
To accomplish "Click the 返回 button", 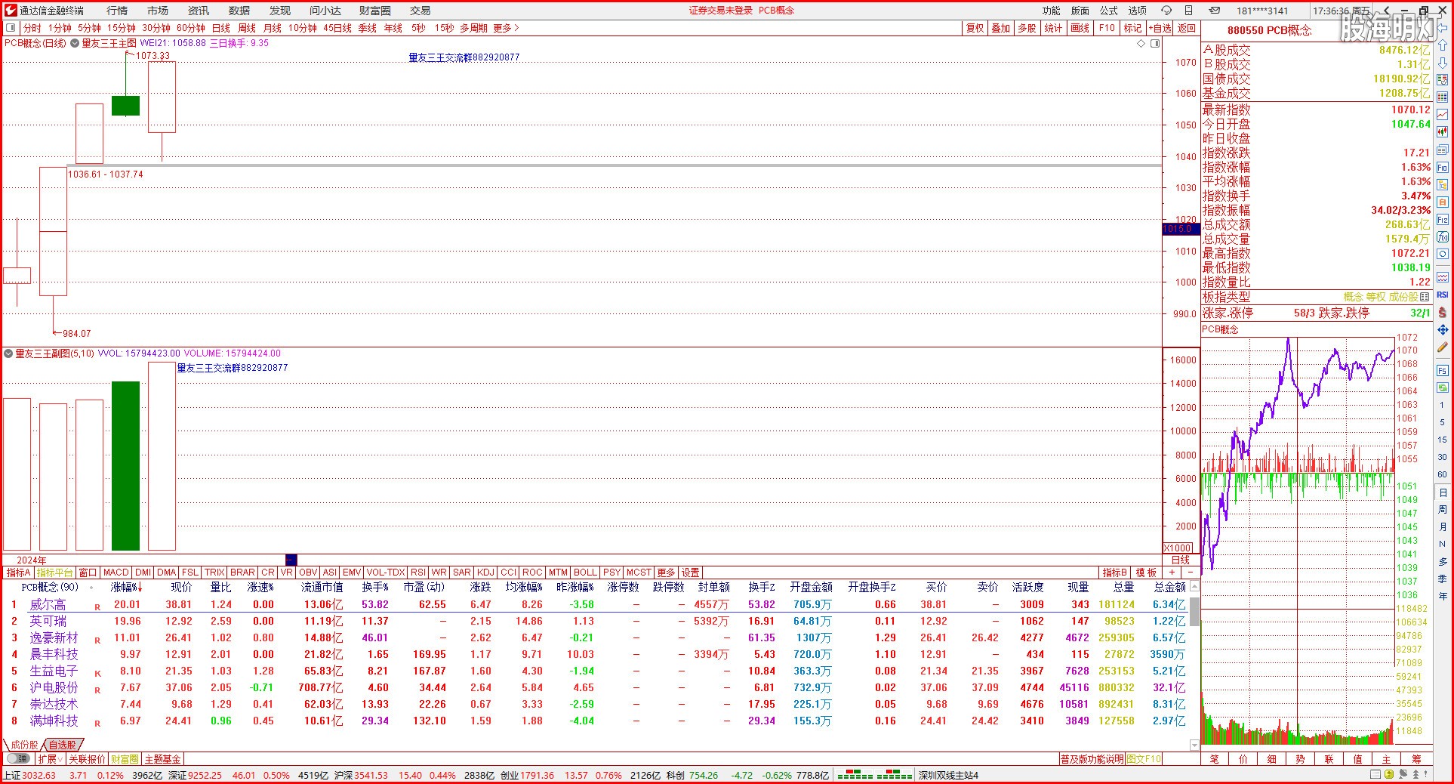I will click(x=1187, y=28).
